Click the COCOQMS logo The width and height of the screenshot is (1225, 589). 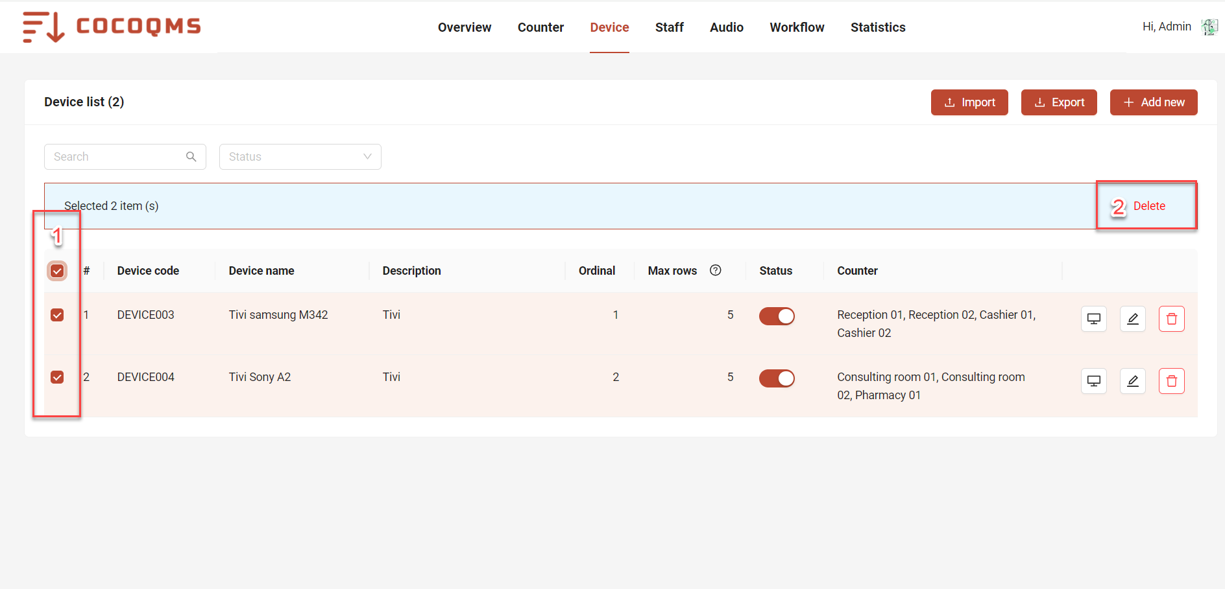[x=112, y=27]
